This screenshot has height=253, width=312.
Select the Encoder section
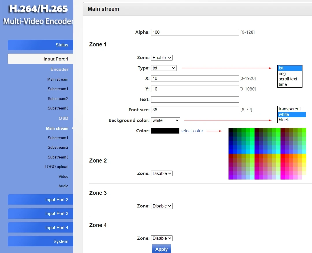coord(59,69)
